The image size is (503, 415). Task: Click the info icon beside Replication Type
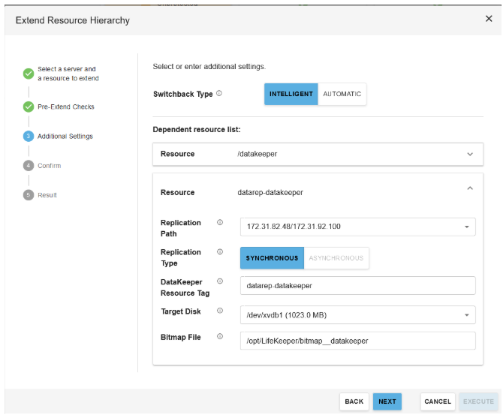[220, 252]
